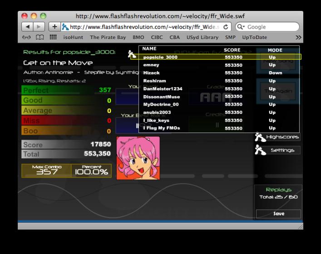Expand hidden bookmarks with double chevron
The image size is (321, 254).
tap(298, 38)
